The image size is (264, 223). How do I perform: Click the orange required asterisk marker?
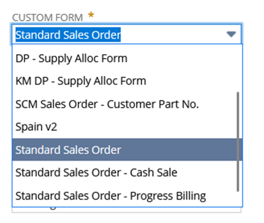(91, 15)
